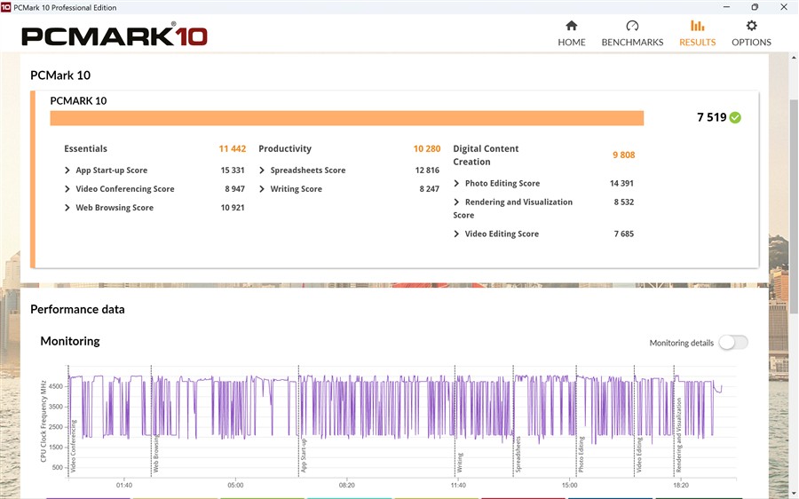Open Benchmarks via the gauge icon
The height and width of the screenshot is (499, 799).
pos(632,26)
